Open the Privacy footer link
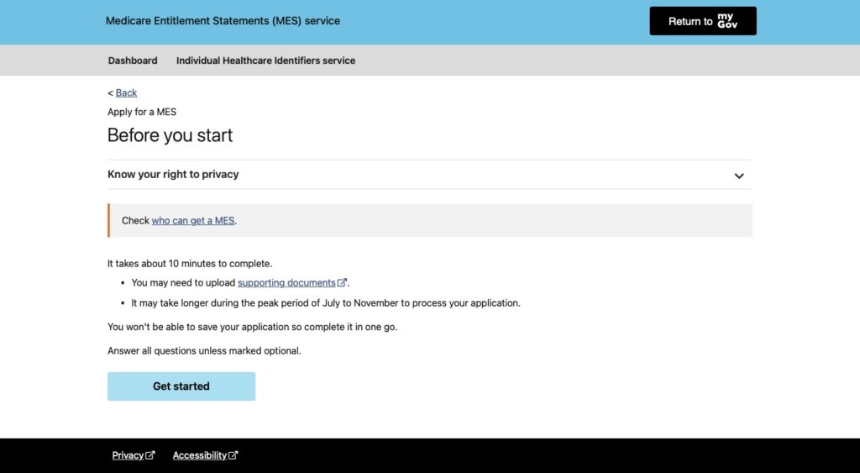This screenshot has height=473, width=860. point(128,455)
